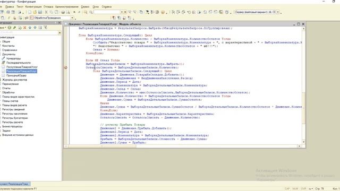
Task: Select Нумераторы in the tree
Action: pos(13,58)
